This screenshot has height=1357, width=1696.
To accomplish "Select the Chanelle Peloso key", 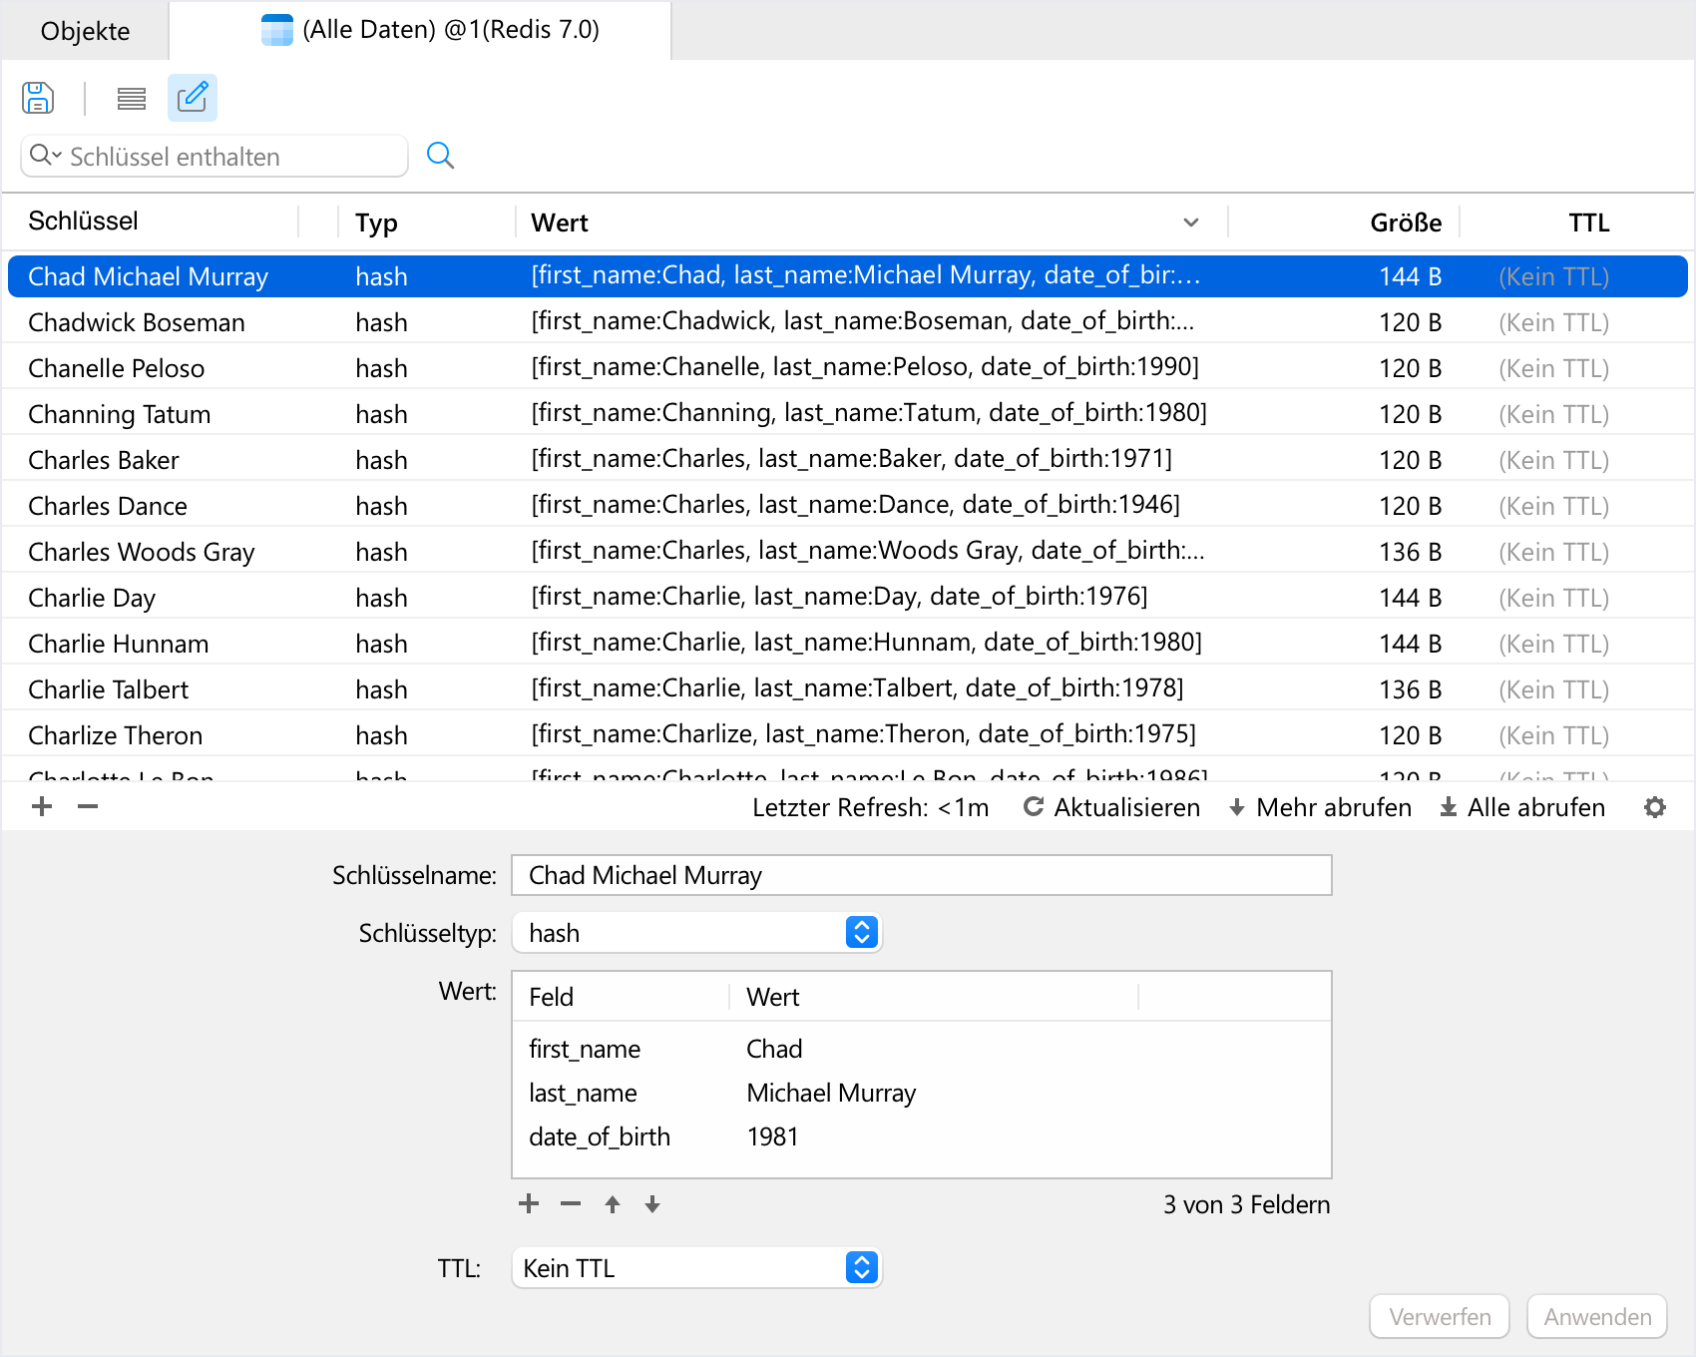I will coord(116,368).
